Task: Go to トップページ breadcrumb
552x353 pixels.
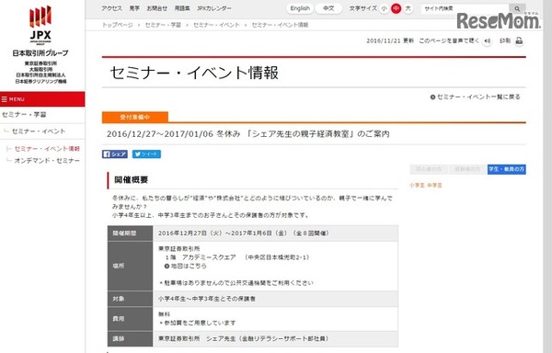Action: coord(117,25)
